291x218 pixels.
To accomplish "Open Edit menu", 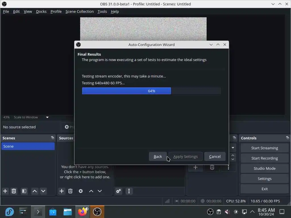I will (16, 11).
